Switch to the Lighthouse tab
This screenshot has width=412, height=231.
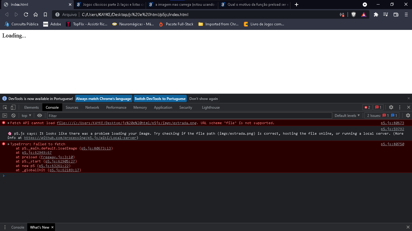point(211,107)
